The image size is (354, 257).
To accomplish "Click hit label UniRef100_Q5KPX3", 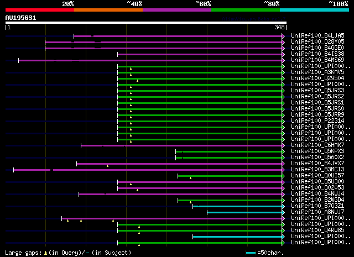I will point(317,151).
